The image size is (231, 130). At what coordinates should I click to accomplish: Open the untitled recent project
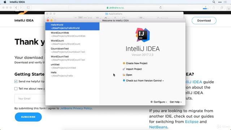72,66
